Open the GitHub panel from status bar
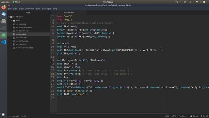 194,116
